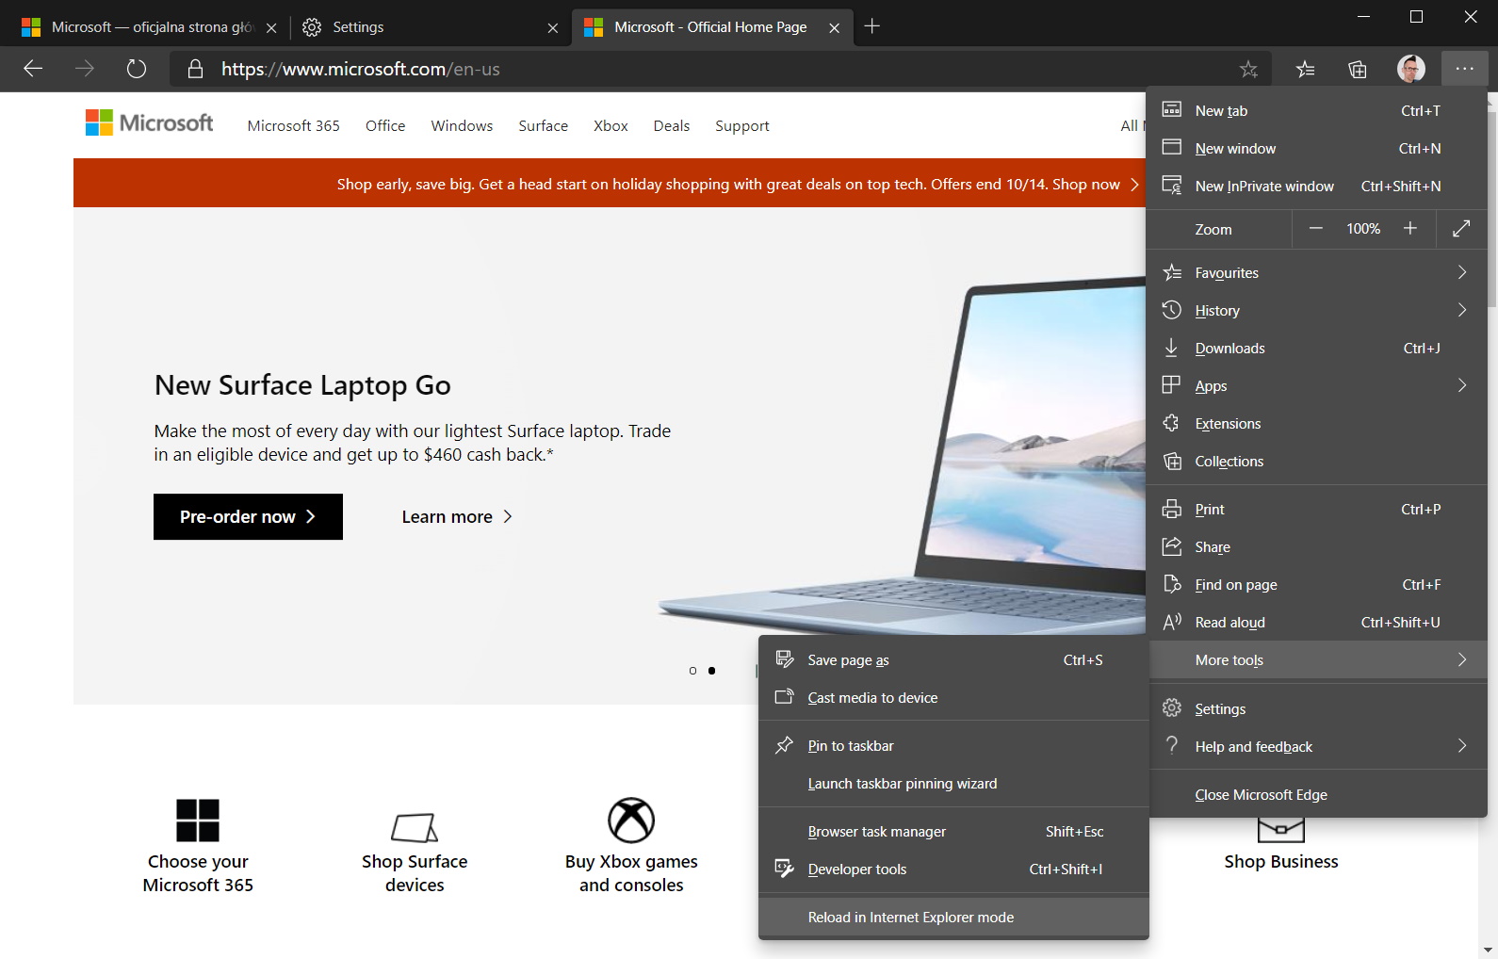
Task: Zoom out with the minus button
Action: click(1316, 229)
